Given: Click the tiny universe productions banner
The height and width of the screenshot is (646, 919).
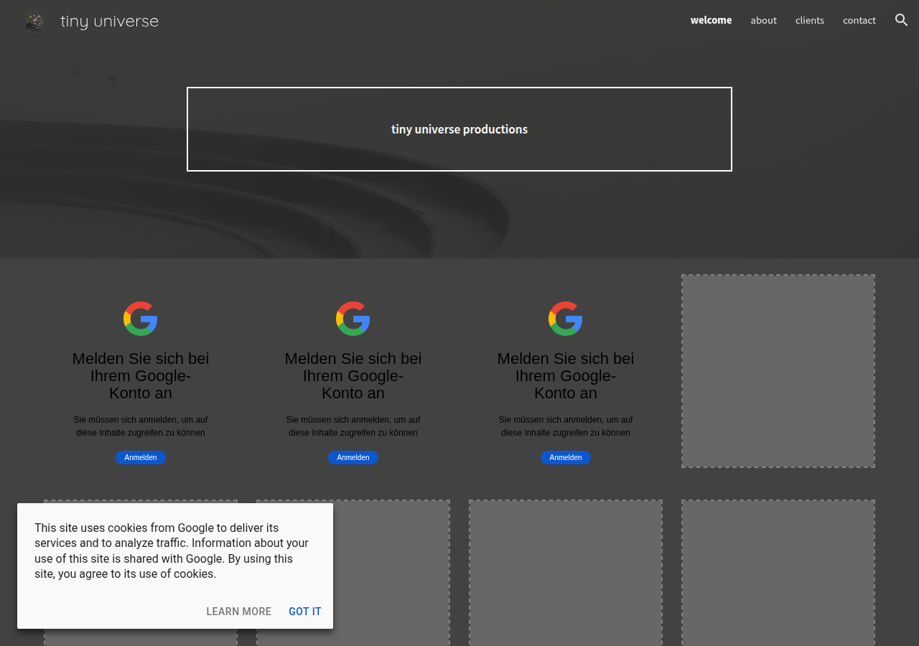Looking at the screenshot, I should point(459,129).
